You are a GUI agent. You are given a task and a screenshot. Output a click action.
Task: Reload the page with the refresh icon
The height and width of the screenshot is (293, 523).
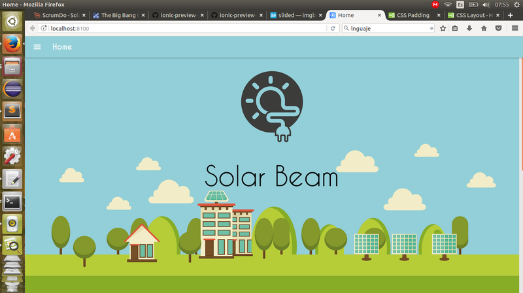[333, 29]
